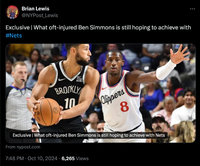
Task: Select the 'Views' label beside 6,265
Action: pyautogui.click(x=82, y=158)
